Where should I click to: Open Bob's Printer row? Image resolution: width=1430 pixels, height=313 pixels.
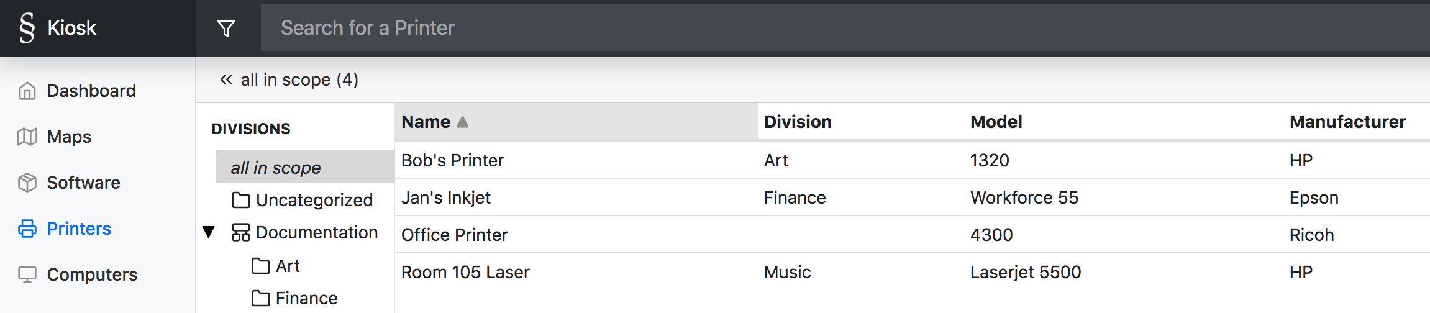coord(912,160)
